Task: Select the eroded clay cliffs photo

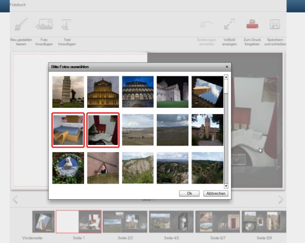Action: pyautogui.click(x=138, y=168)
